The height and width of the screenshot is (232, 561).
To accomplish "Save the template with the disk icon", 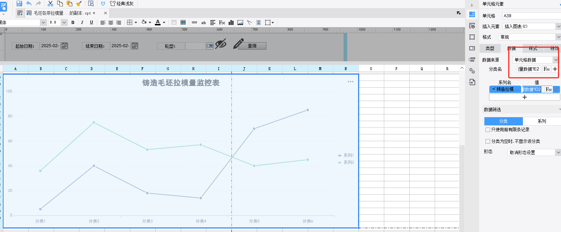I will 19,4.
